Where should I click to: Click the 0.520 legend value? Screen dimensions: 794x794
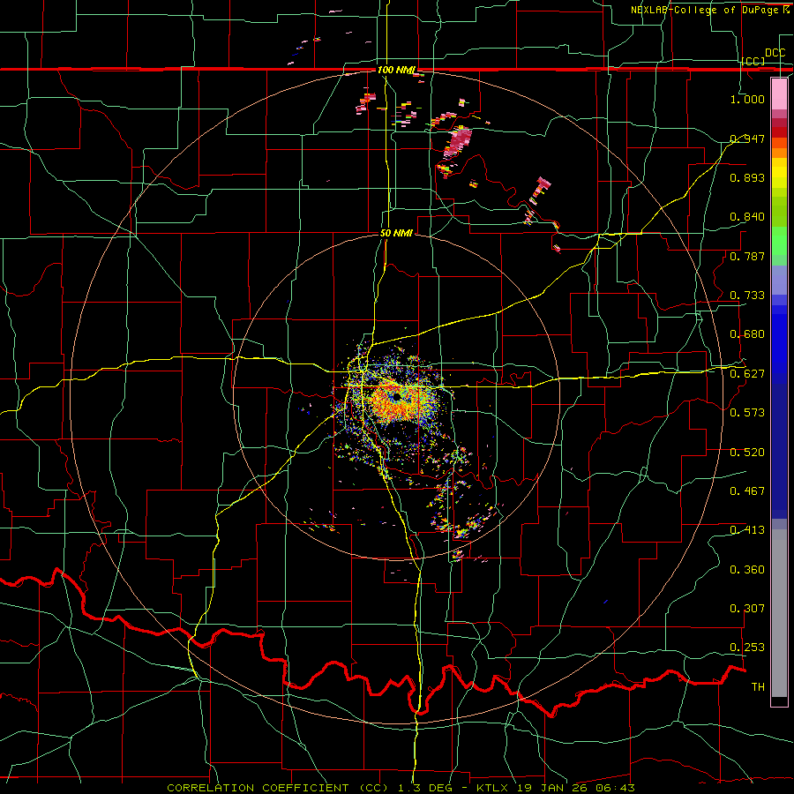click(747, 453)
